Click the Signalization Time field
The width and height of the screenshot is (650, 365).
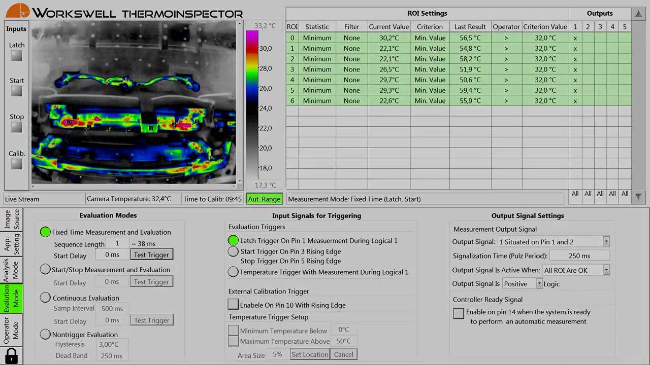(x=579, y=256)
